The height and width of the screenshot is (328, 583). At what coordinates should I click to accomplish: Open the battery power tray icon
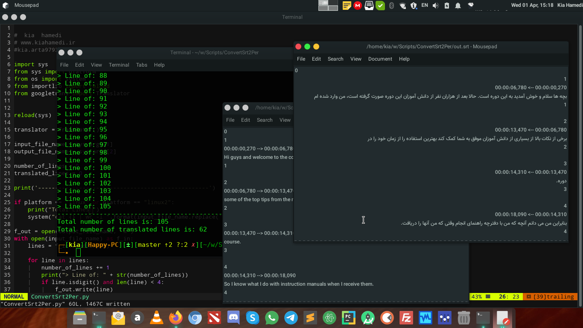point(447,6)
